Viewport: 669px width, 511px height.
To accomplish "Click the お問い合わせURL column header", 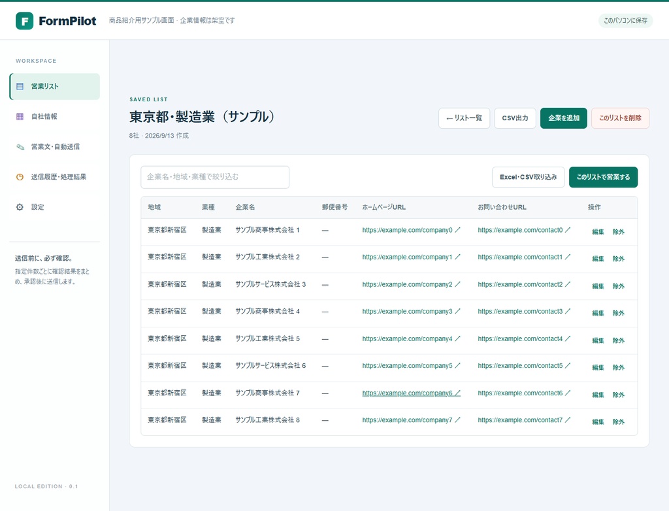I will coord(502,207).
